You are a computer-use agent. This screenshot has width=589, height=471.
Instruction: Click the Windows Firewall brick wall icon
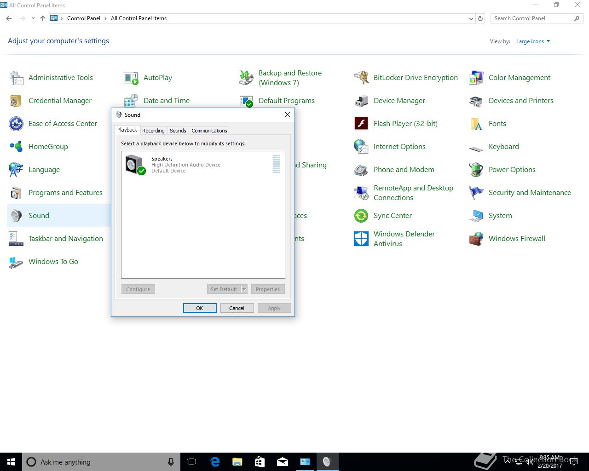click(476, 239)
